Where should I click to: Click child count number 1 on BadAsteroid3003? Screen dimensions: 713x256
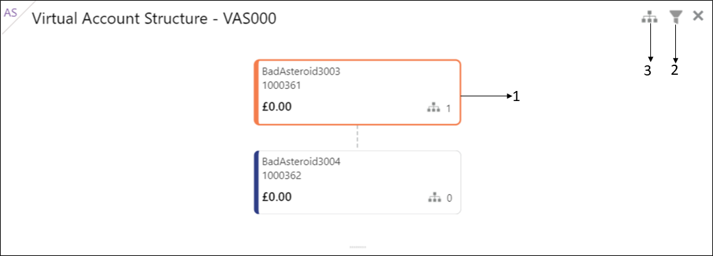click(x=448, y=108)
